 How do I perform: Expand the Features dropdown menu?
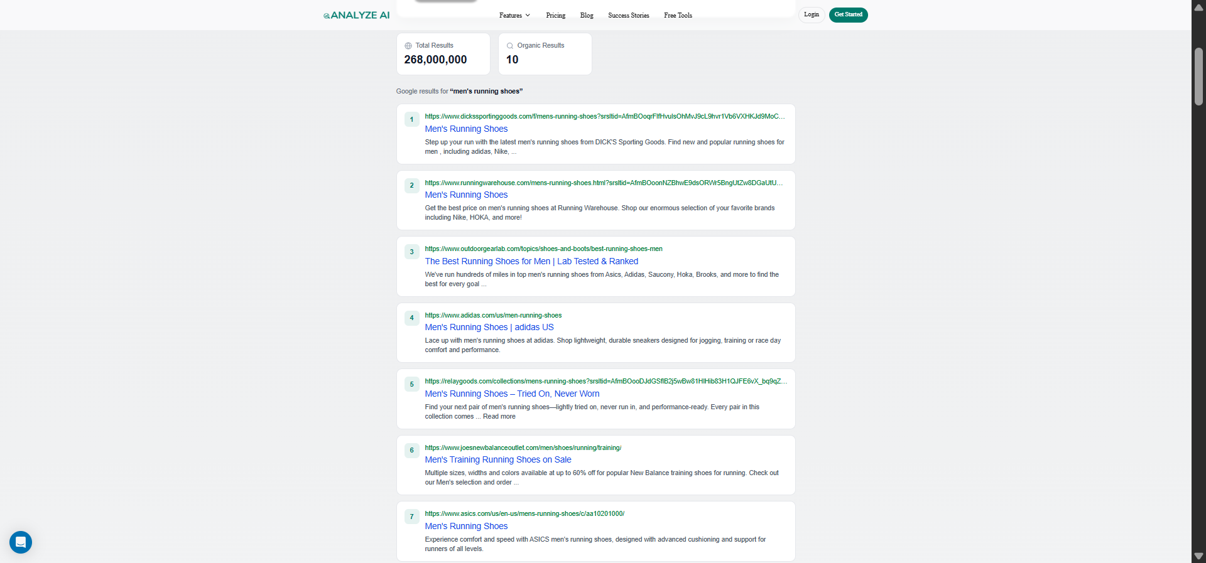point(514,15)
